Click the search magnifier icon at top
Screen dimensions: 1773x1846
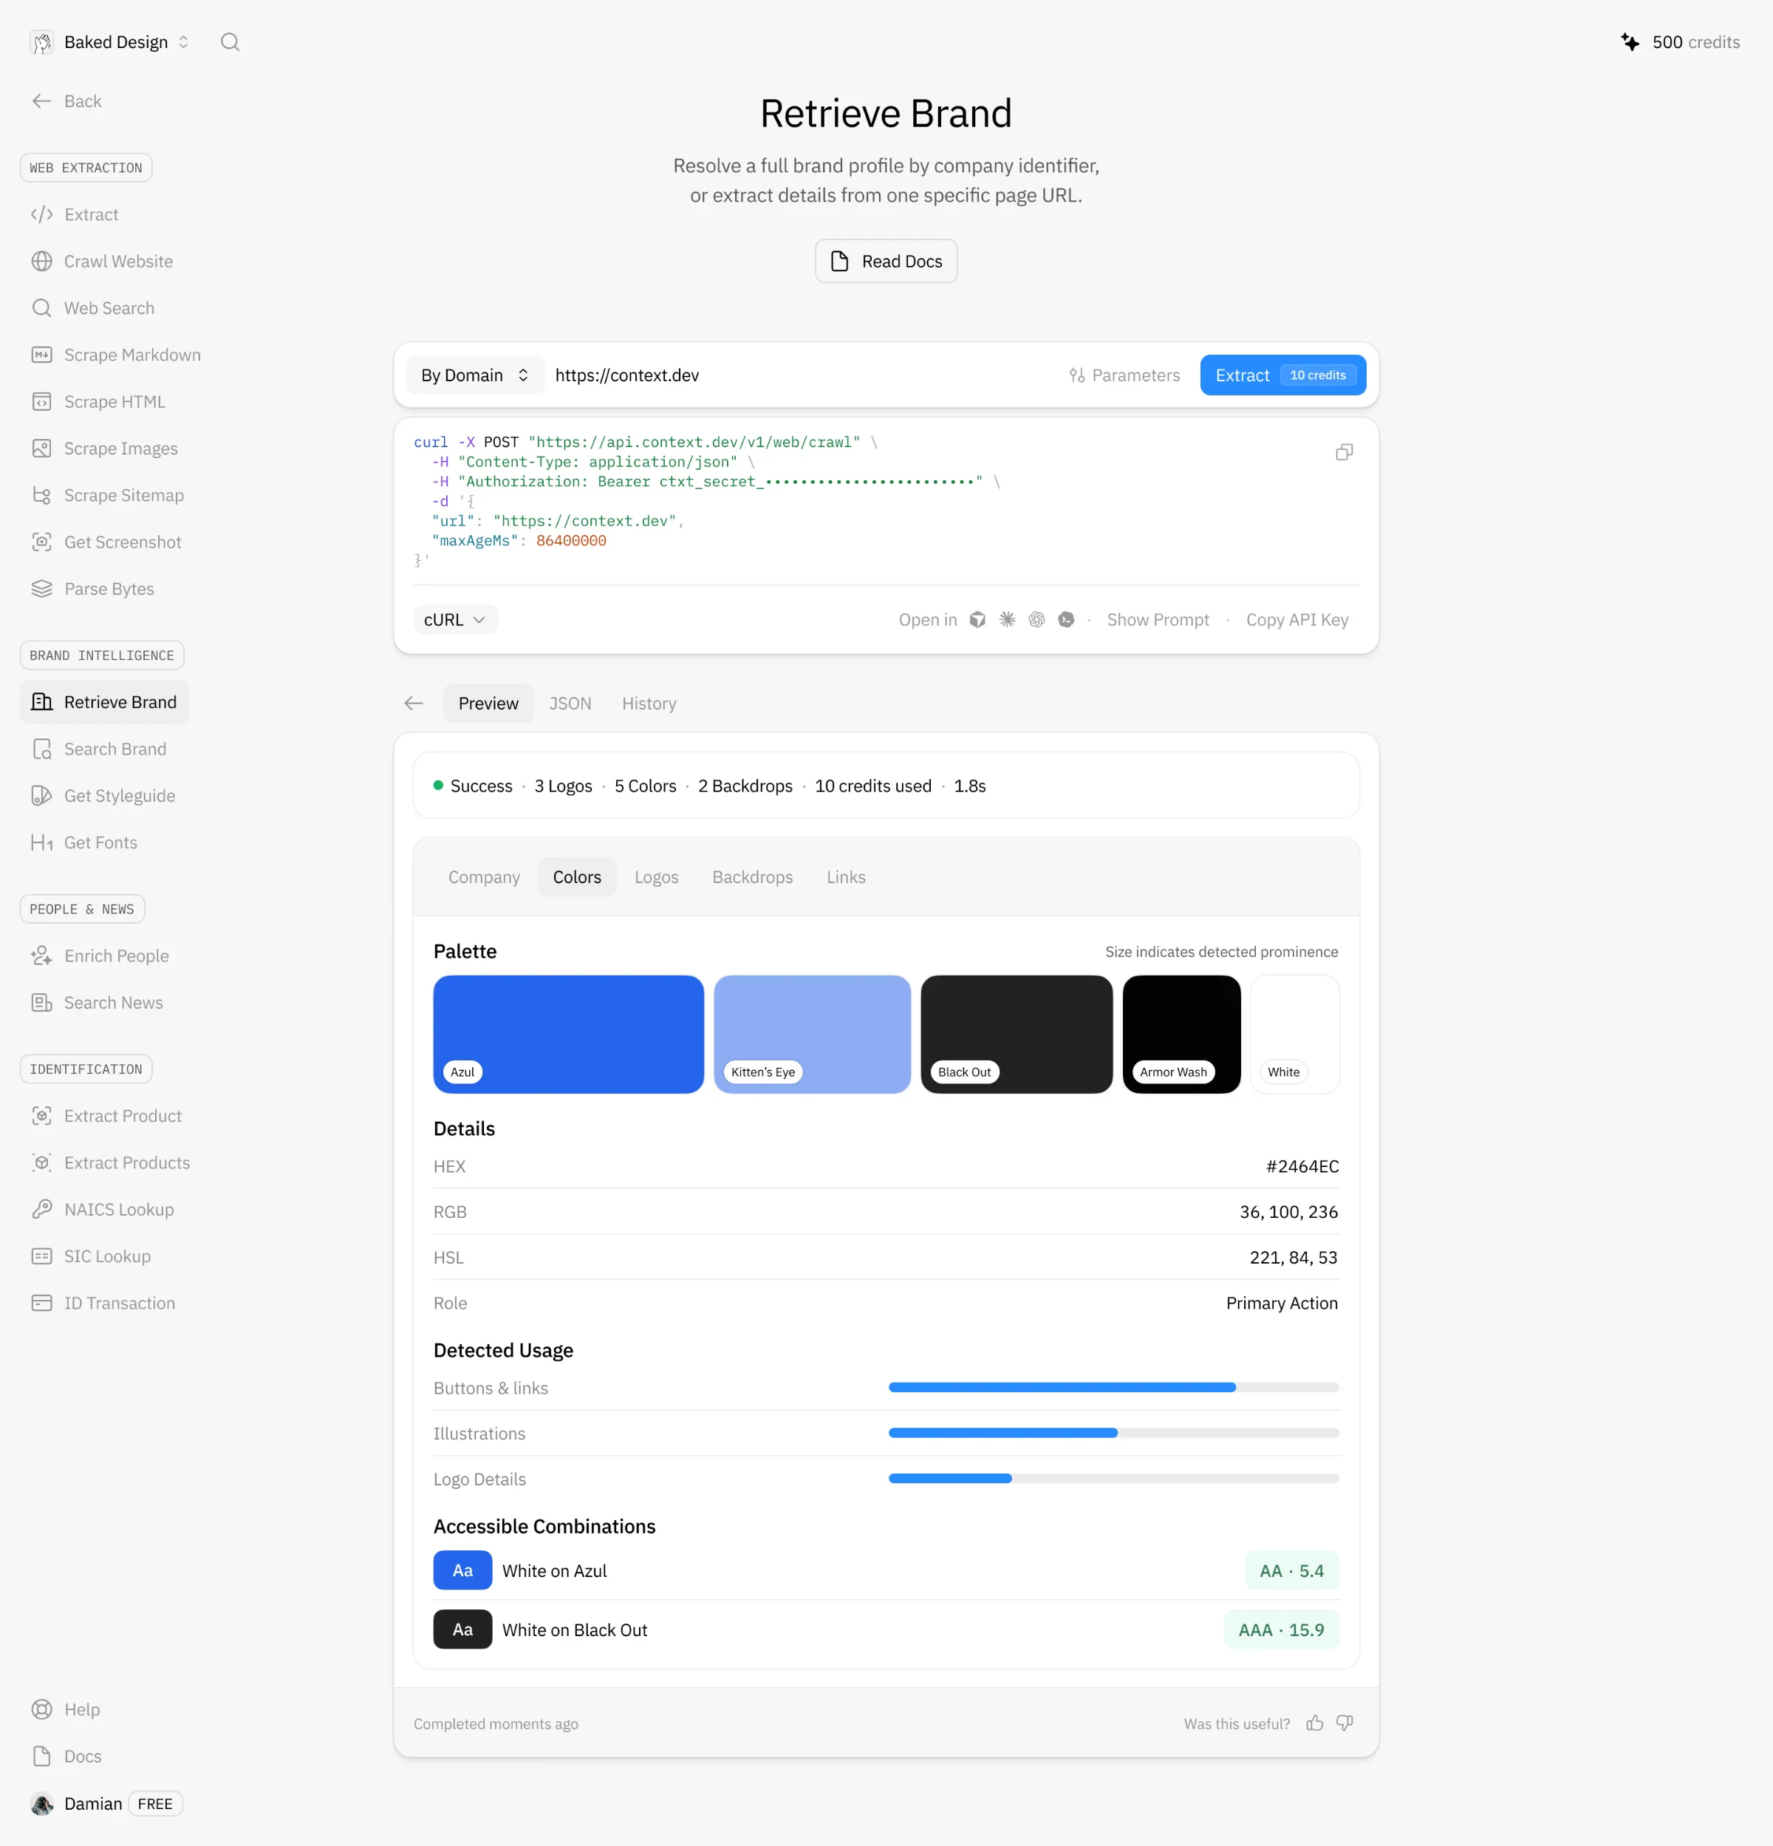click(230, 42)
